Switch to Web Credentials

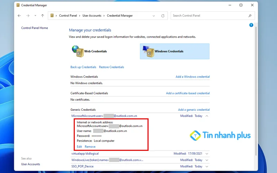tap(90, 51)
